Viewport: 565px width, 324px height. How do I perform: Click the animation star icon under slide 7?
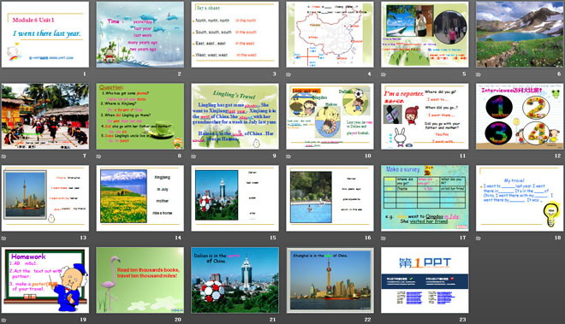3,156
